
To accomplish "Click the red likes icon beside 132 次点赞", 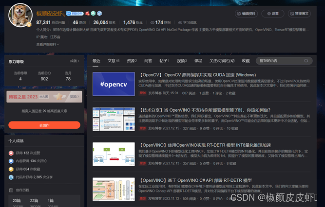I will coord(11,153).
